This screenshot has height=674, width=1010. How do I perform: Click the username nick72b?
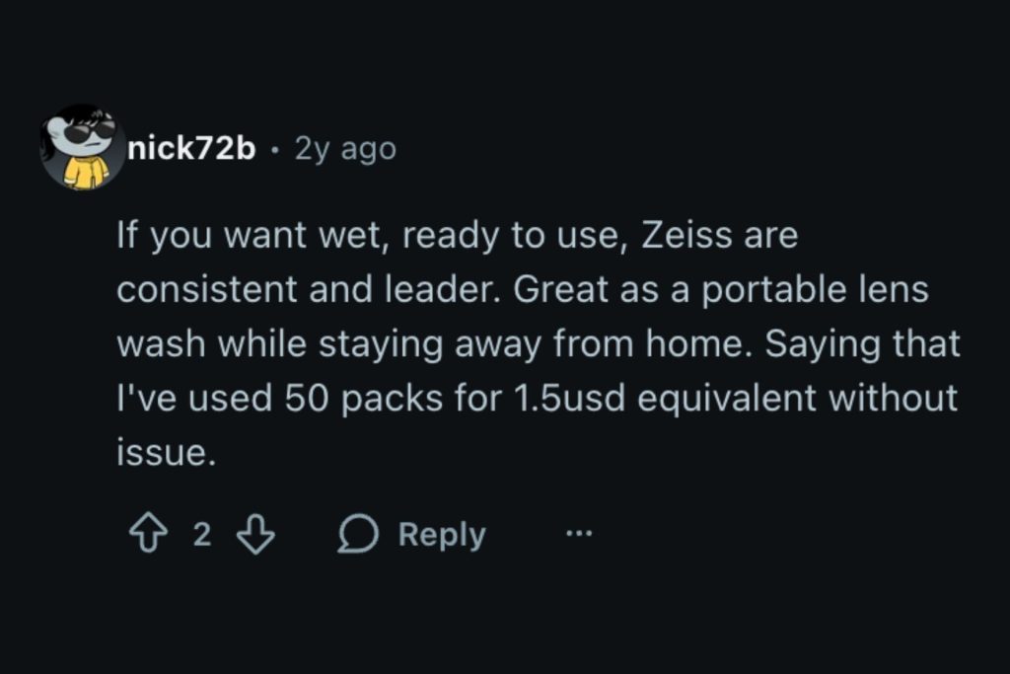tap(191, 149)
